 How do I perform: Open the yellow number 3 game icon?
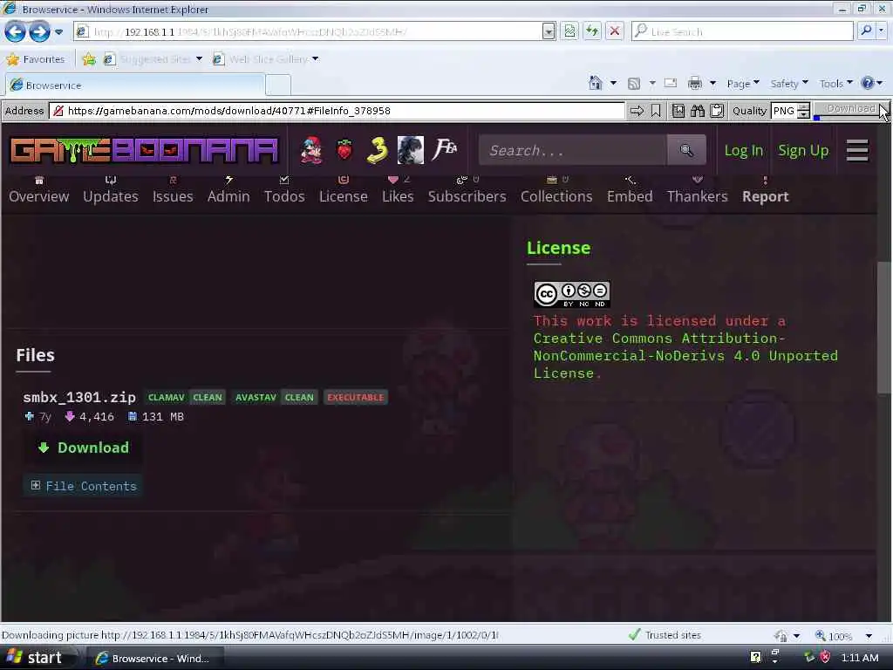click(377, 150)
